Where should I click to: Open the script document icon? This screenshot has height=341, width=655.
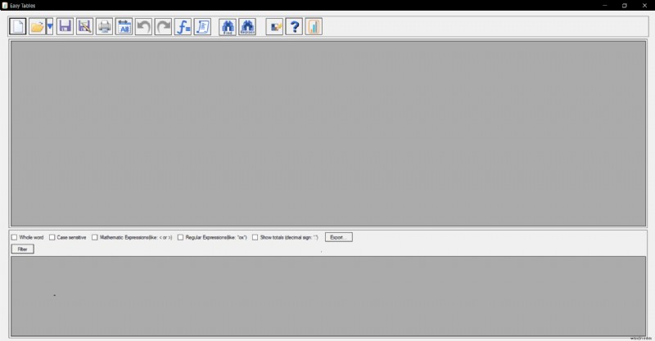coord(202,27)
